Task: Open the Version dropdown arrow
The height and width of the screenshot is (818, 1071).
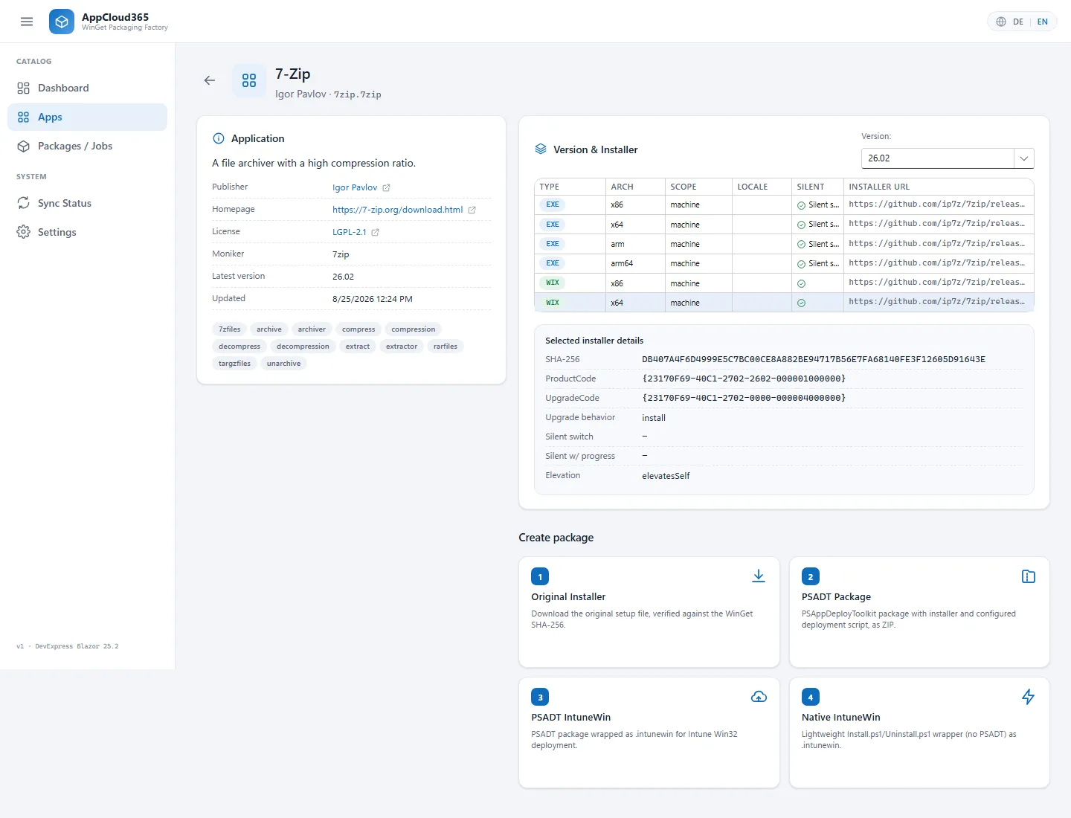Action: pyautogui.click(x=1024, y=158)
